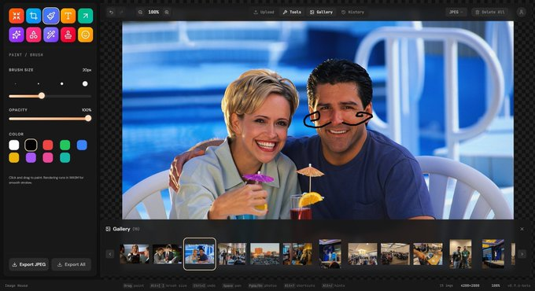Open the JPEG format dropdown
The height and width of the screenshot is (291, 535).
point(456,13)
